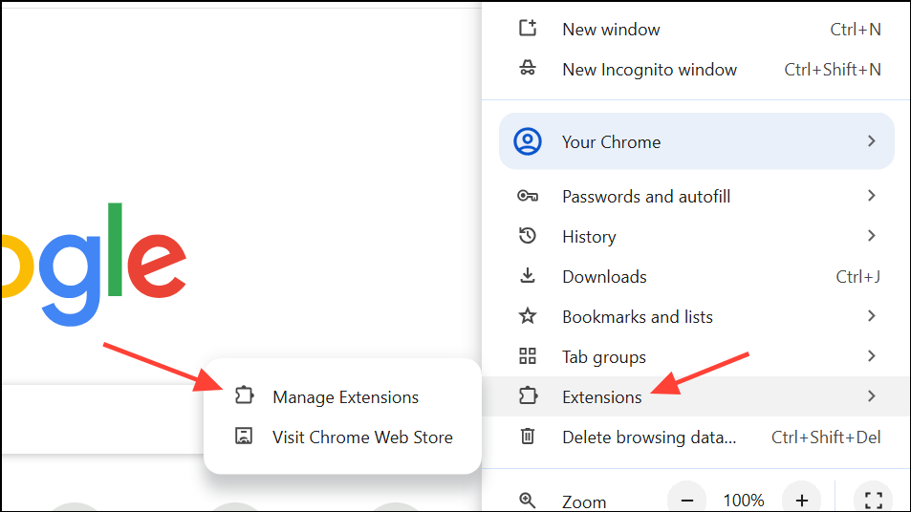The width and height of the screenshot is (911, 512).
Task: Enter fullscreen using the zoom row button
Action: [x=872, y=500]
